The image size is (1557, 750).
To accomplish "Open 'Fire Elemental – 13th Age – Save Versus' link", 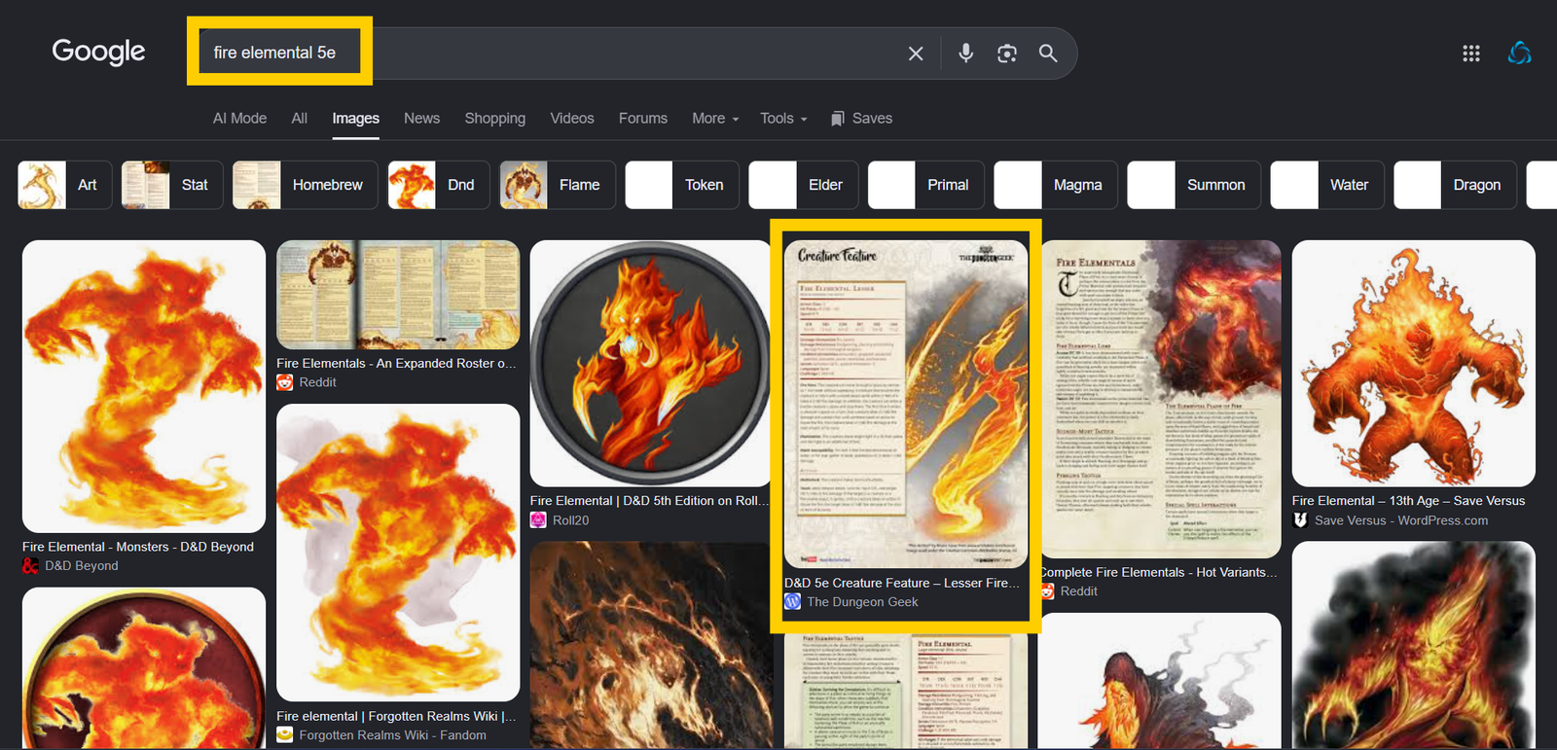I will pos(1408,501).
